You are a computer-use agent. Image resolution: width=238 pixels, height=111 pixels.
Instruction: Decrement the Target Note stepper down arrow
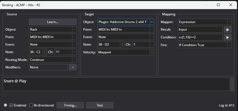click(x=122, y=46)
